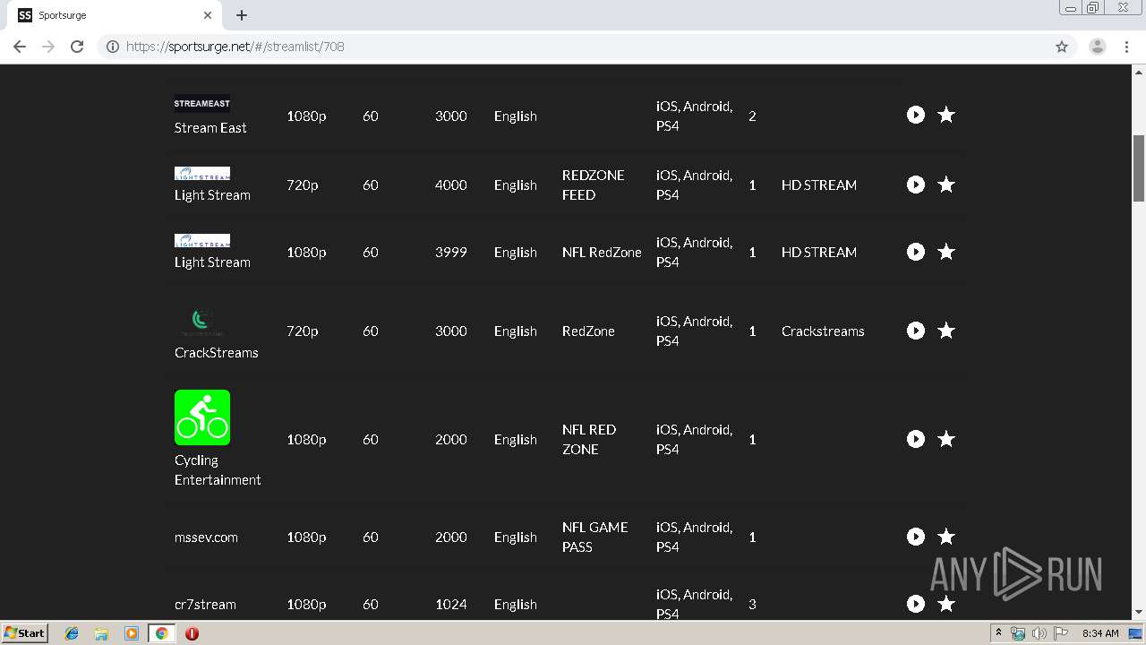Open a new browser tab

242,15
